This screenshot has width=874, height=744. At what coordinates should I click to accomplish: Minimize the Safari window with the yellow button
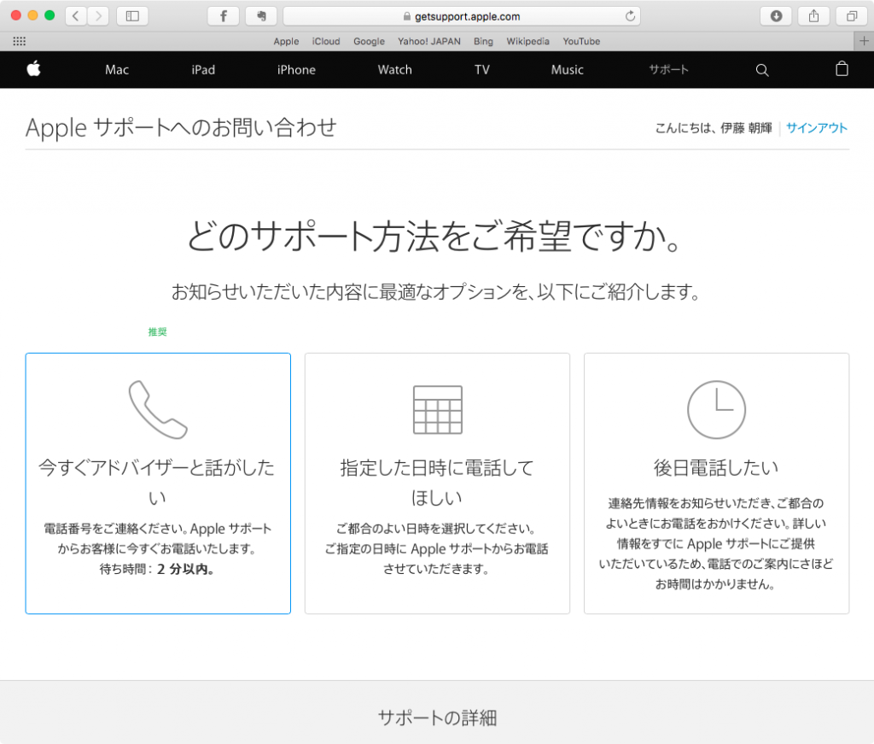point(33,15)
